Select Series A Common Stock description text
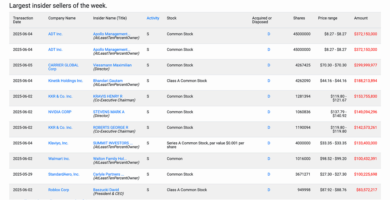The width and height of the screenshot is (390, 200). tap(205, 145)
